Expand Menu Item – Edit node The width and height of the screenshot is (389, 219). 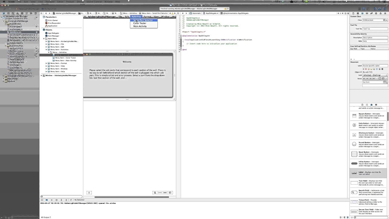(x=46, y=47)
